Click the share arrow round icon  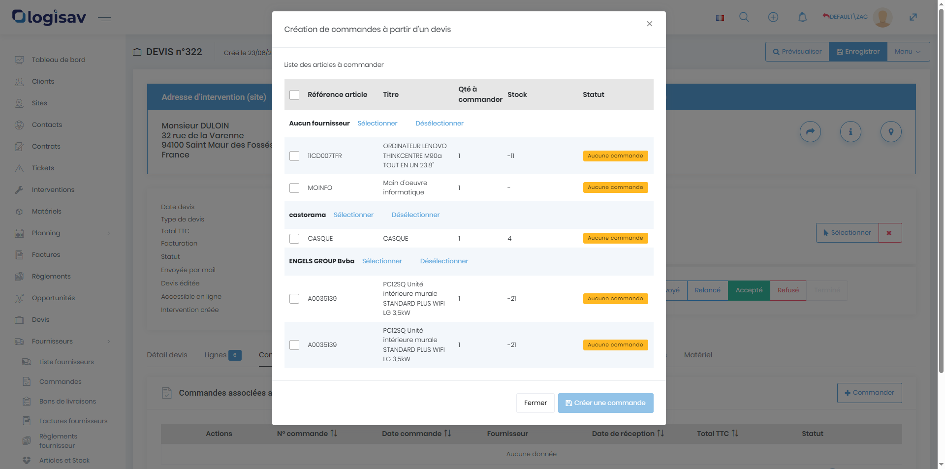point(810,131)
